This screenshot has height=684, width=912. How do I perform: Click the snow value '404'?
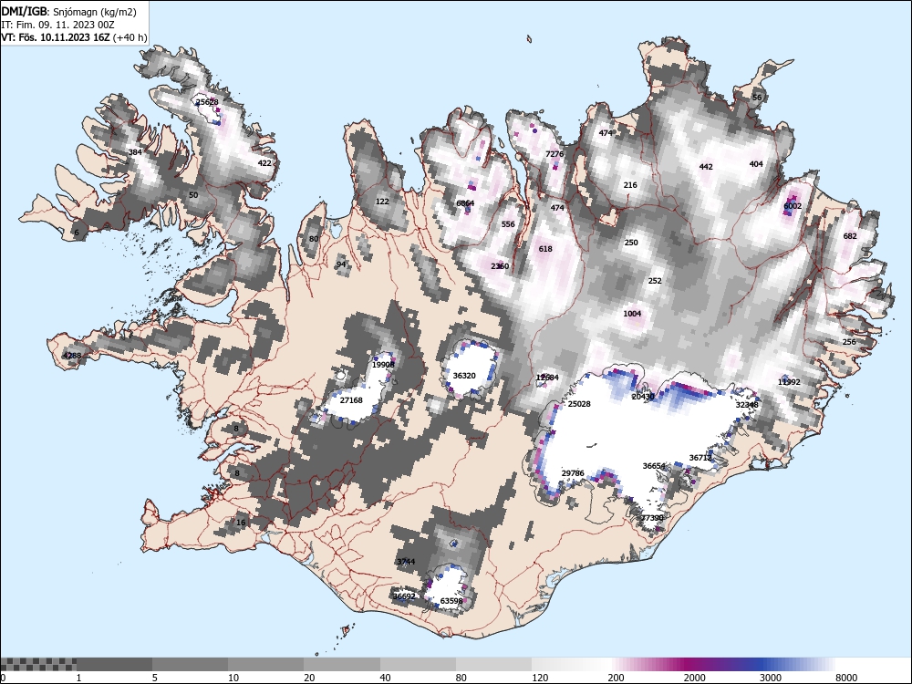756,164
